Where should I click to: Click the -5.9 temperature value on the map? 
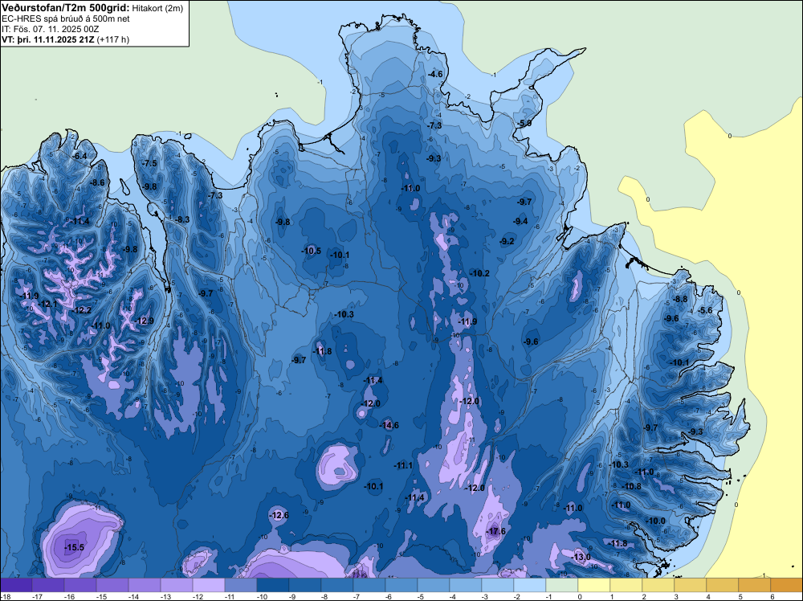tap(524, 124)
